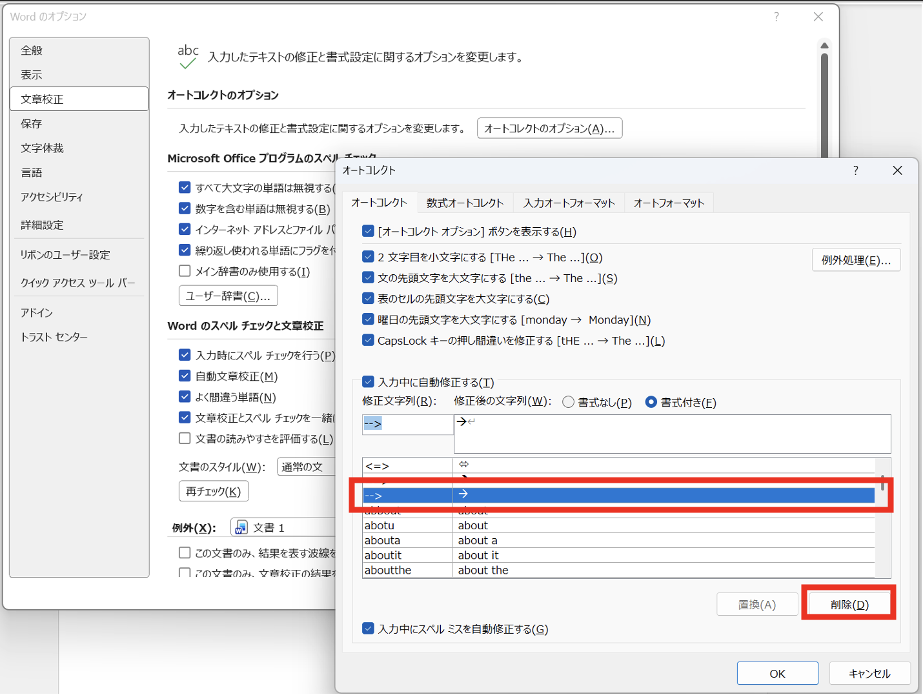923x697 pixels.
Task: Uncheck 曜日の先頭文字を大文字にする checkbox
Action: coord(368,319)
